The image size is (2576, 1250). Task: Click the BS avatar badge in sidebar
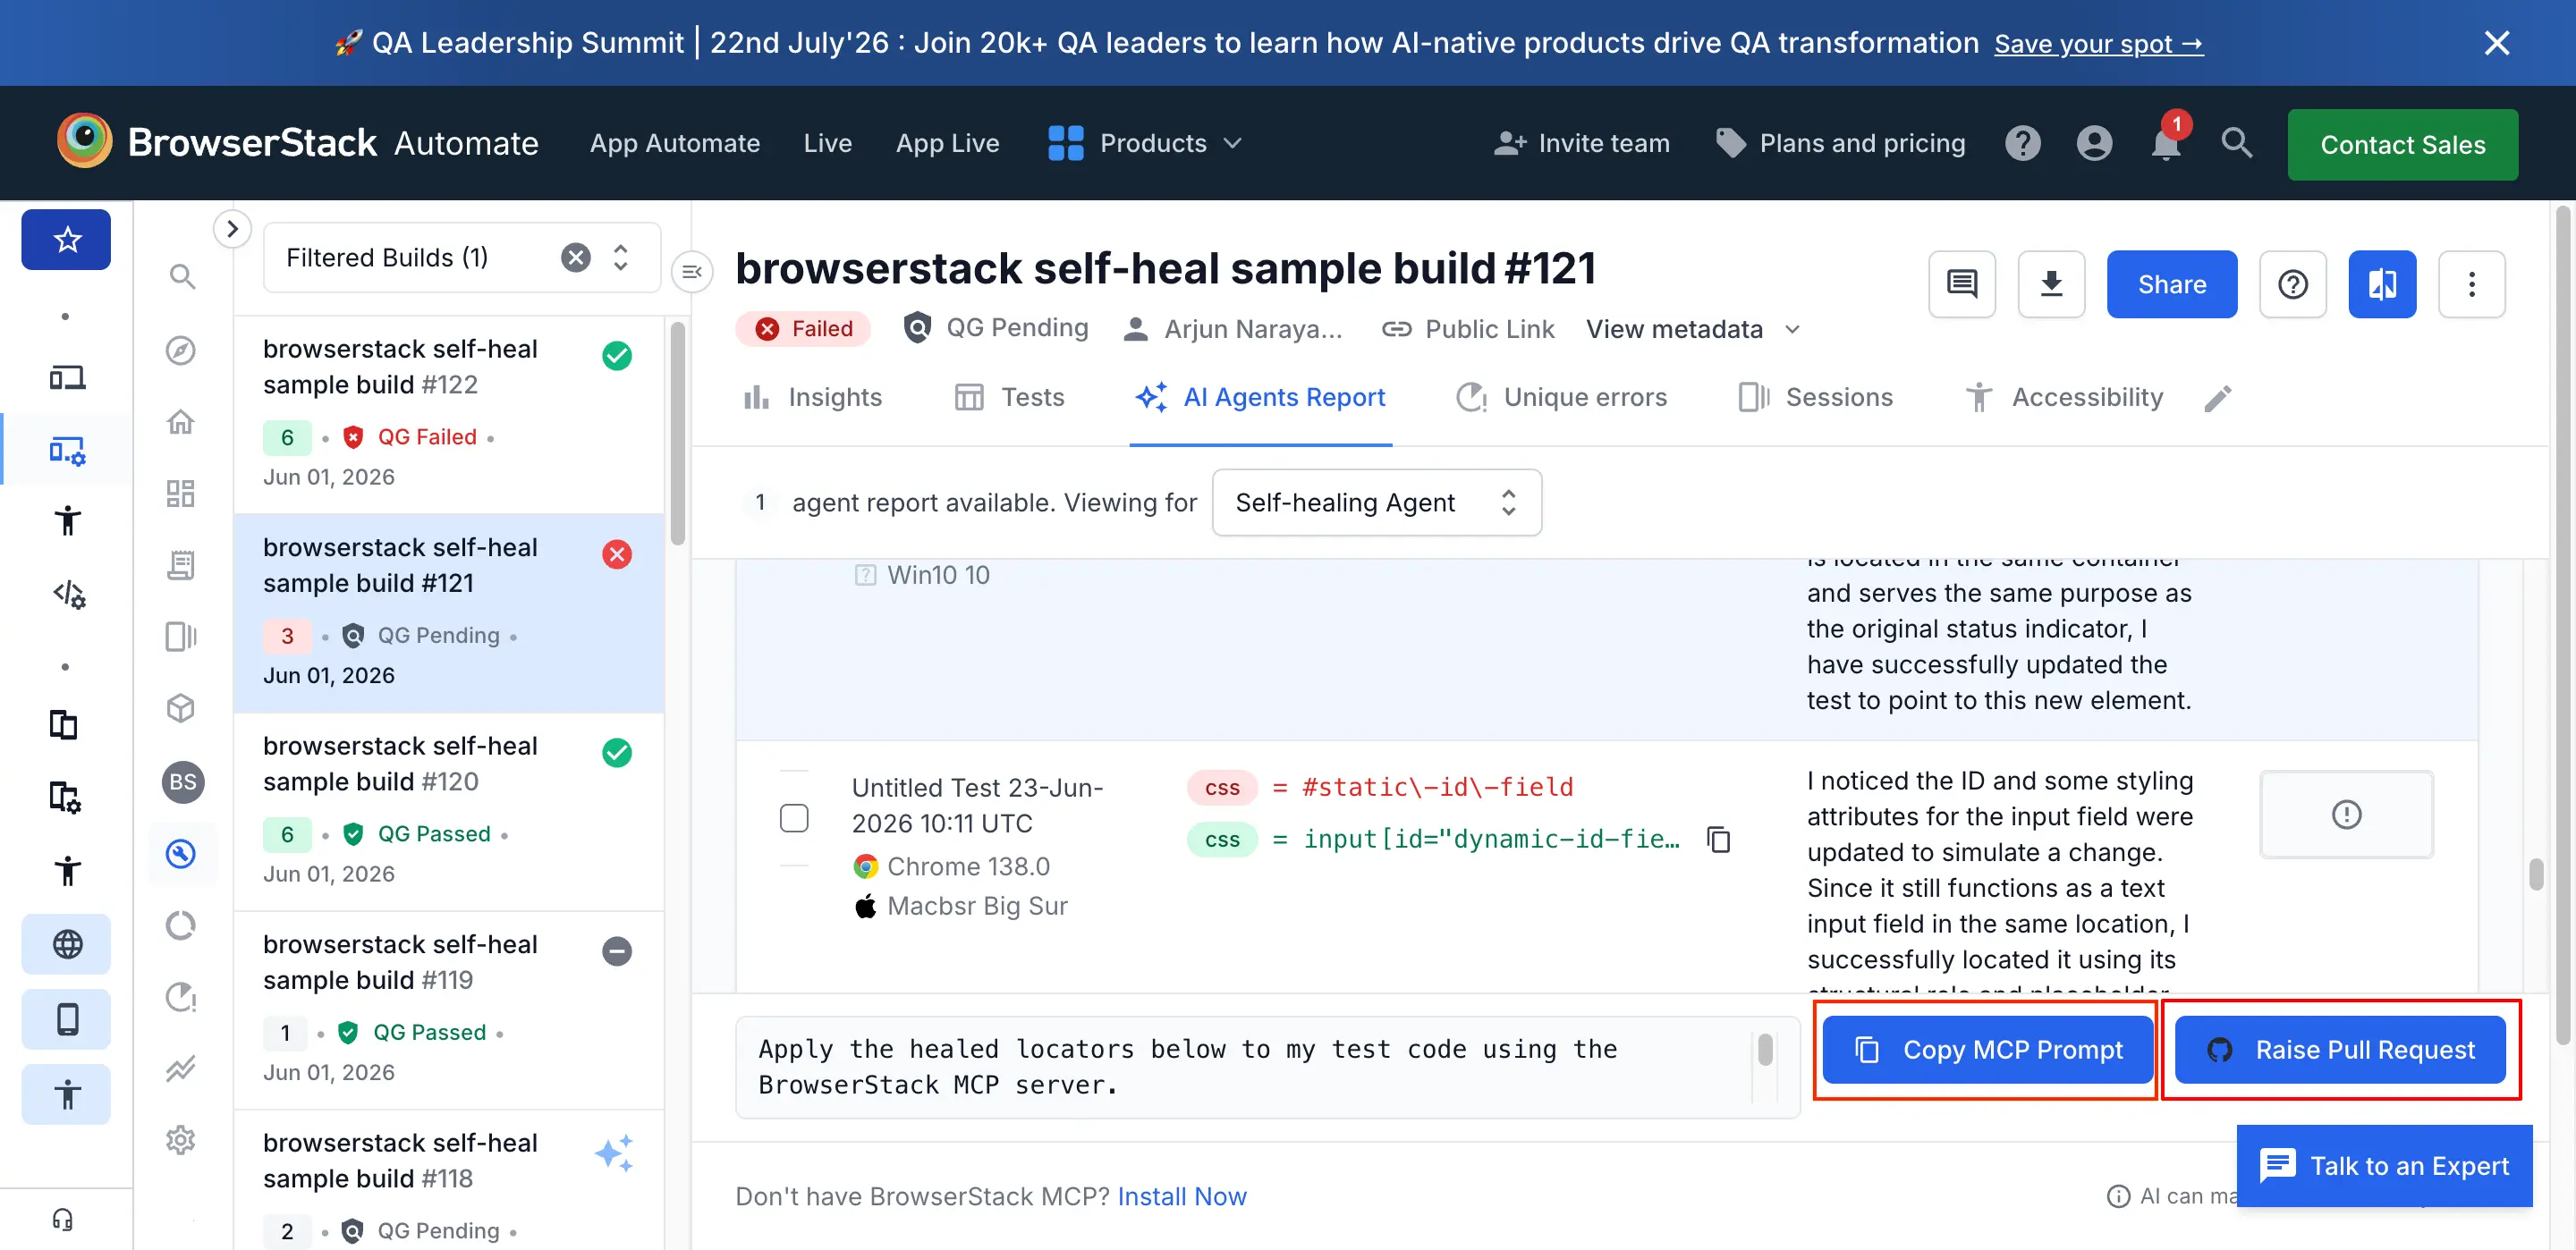183,782
